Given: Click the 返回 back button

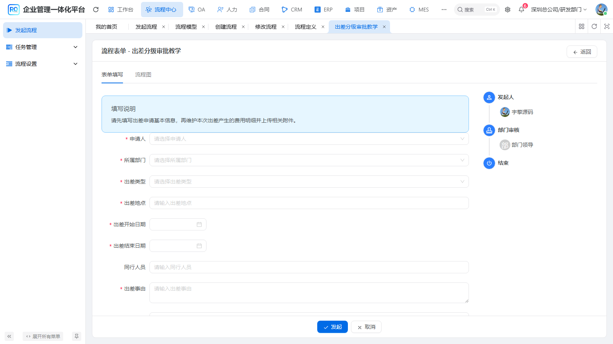Looking at the screenshot, I should pyautogui.click(x=582, y=52).
